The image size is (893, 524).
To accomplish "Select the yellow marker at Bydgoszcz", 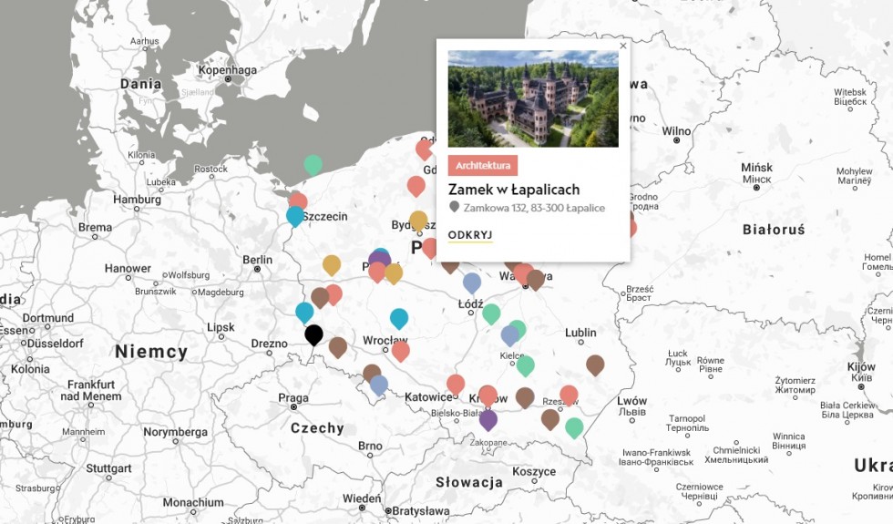I will point(418,221).
